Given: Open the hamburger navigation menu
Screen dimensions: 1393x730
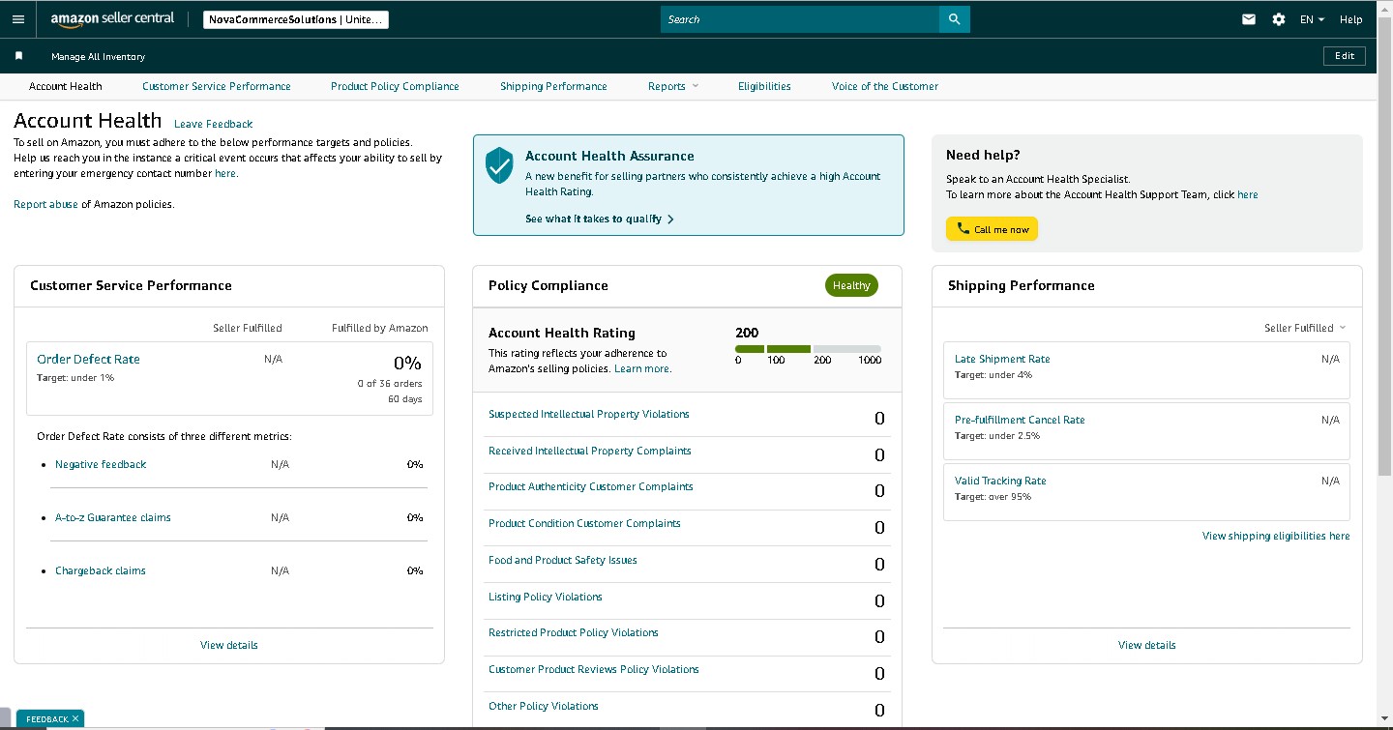Looking at the screenshot, I should point(18,19).
